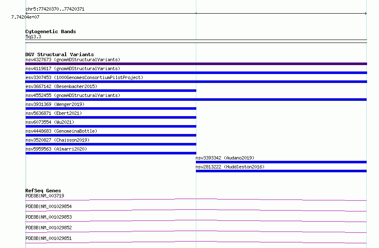
Task: Select the DGV Structural Variants track title
Action: 60,54
